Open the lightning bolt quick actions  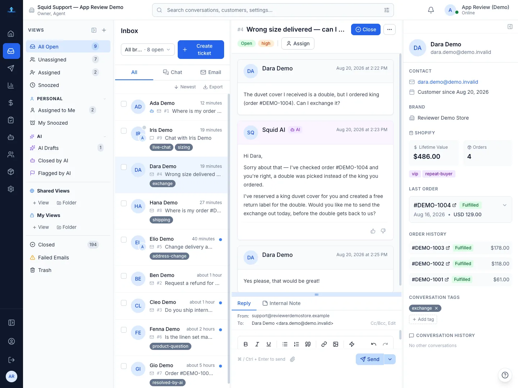(x=352, y=344)
